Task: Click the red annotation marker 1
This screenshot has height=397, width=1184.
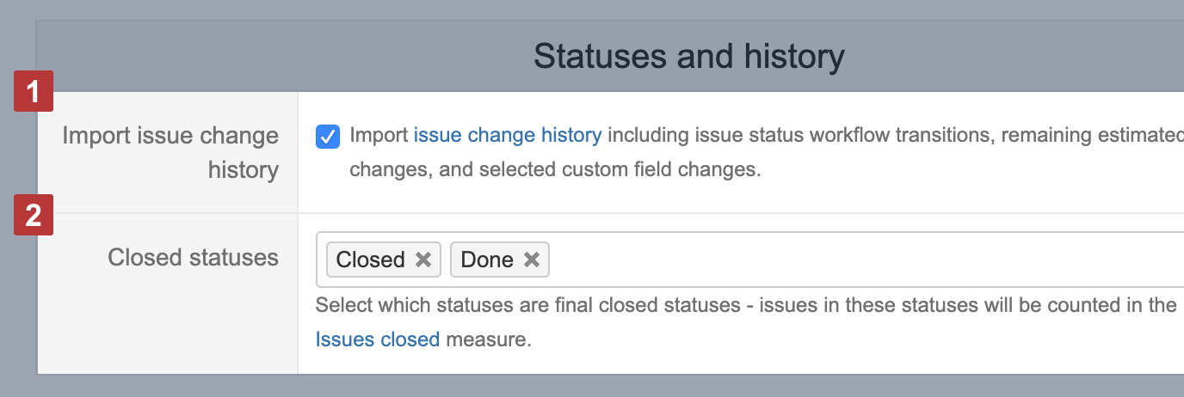Action: [x=34, y=91]
